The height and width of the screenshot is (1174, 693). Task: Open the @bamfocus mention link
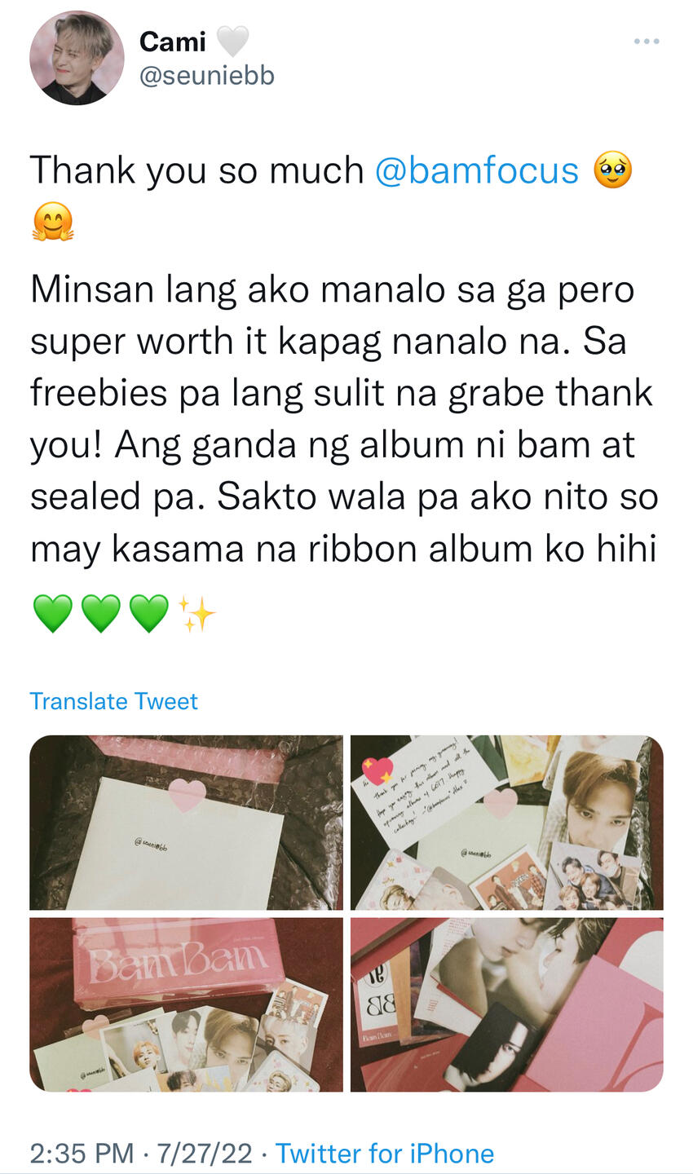(477, 170)
